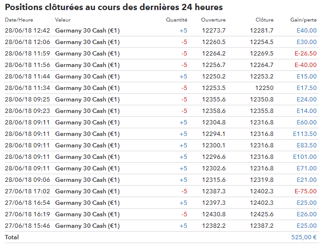This screenshot has width=321, height=245.
Task: Click the date 28/06/18 09:25
Action: click(x=27, y=99)
